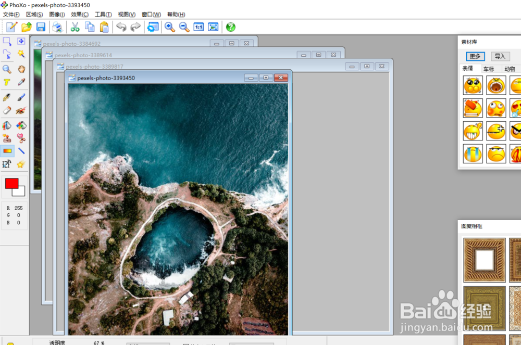This screenshot has width=521, height=345.
Task: Select the Red Eye removal tool
Action: (x=21, y=110)
